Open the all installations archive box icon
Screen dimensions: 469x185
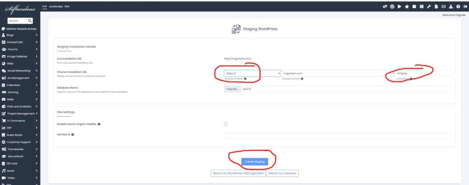tap(414, 6)
